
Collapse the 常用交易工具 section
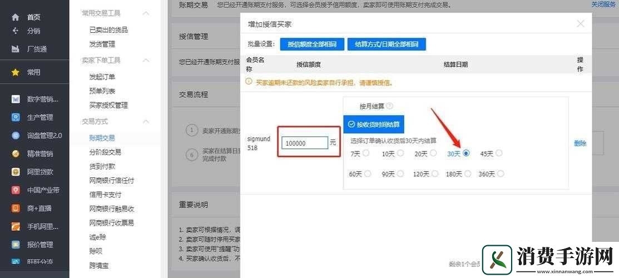coord(146,13)
